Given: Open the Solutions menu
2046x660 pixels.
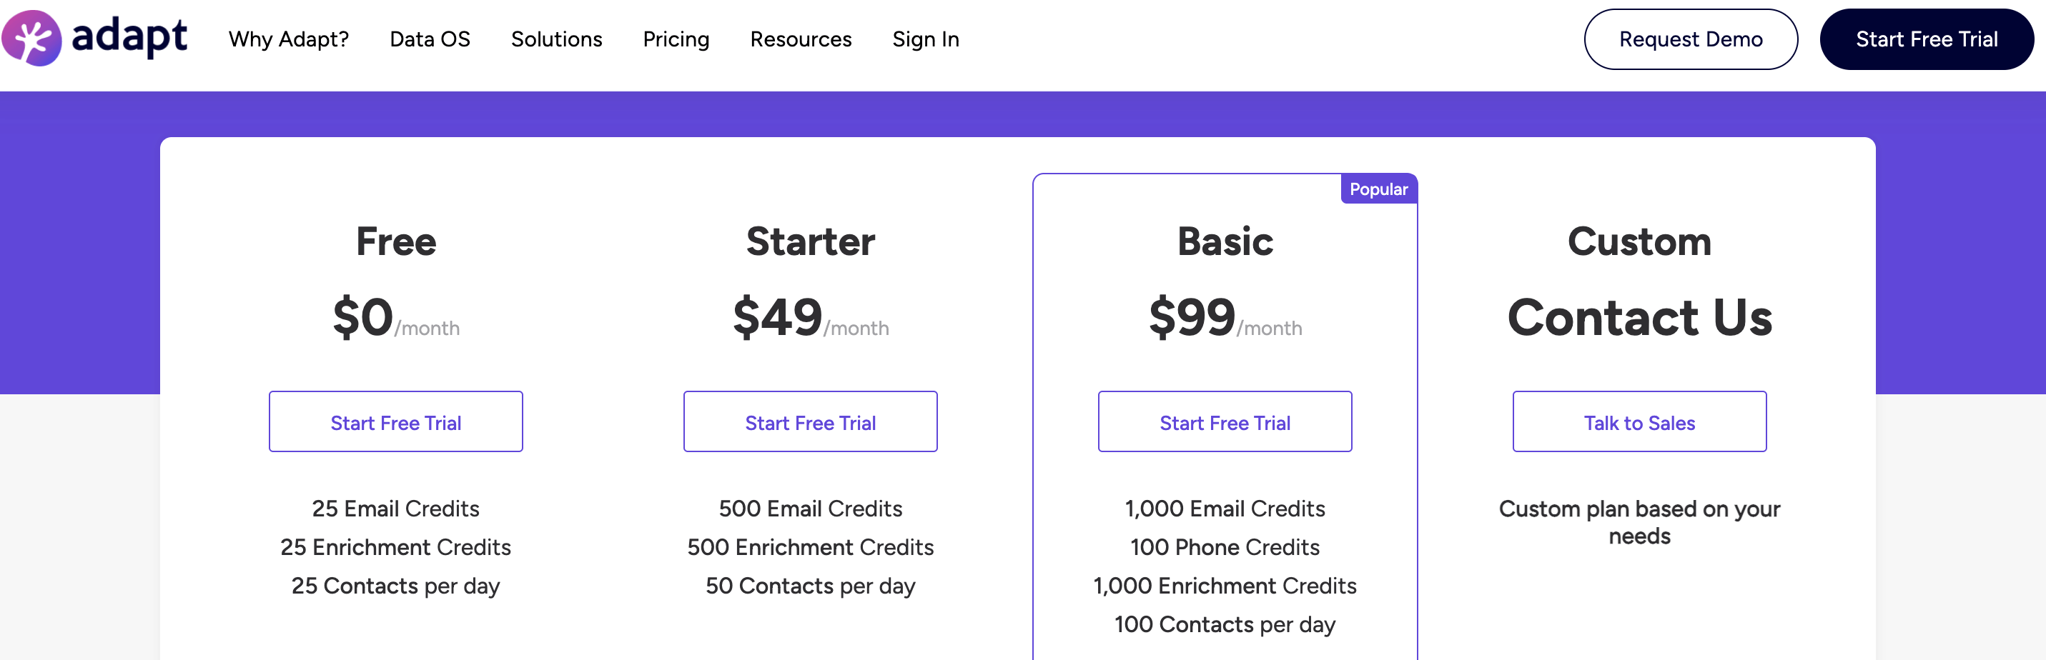Looking at the screenshot, I should point(556,39).
